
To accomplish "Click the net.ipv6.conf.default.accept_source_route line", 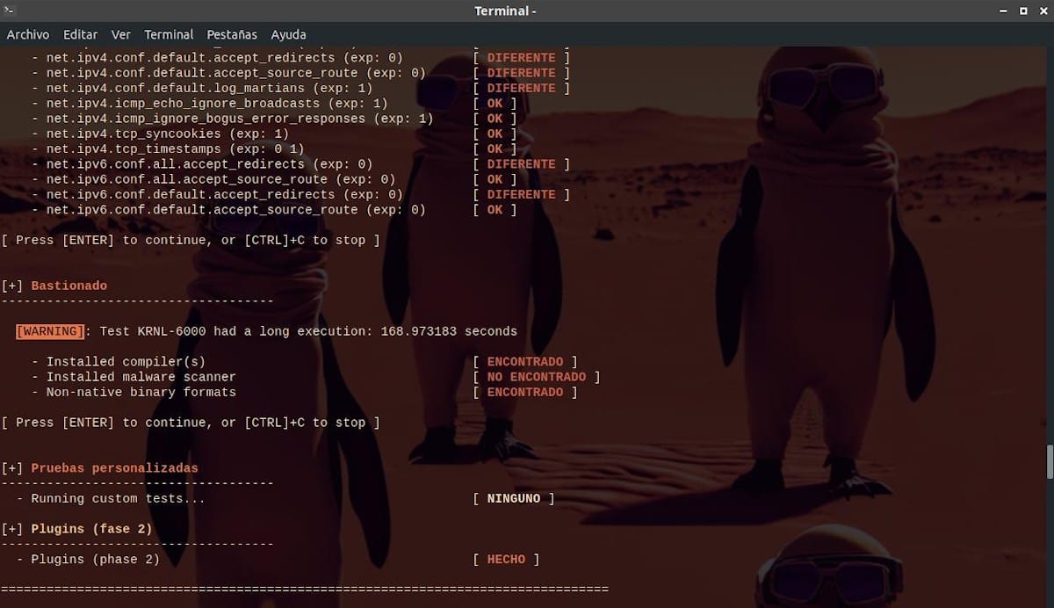I will [228, 210].
